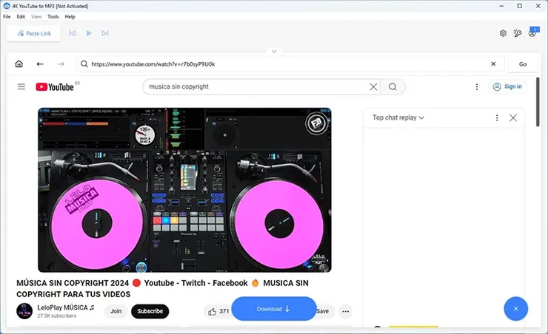Click the video title text
This screenshot has height=334, width=548.
(x=162, y=288)
